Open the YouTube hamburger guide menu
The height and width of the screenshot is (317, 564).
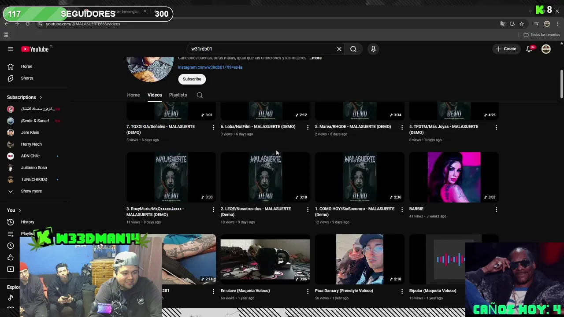point(11,49)
